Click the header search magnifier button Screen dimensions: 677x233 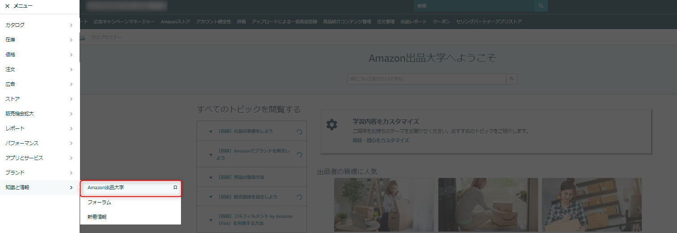pos(541,6)
